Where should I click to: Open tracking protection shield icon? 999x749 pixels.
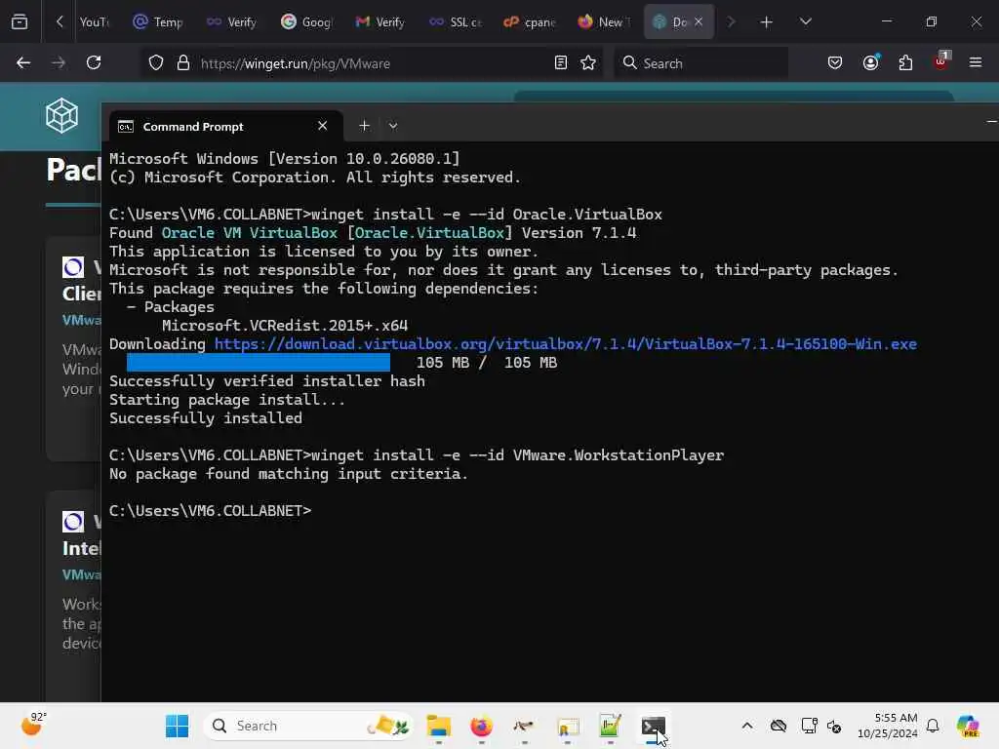point(156,63)
